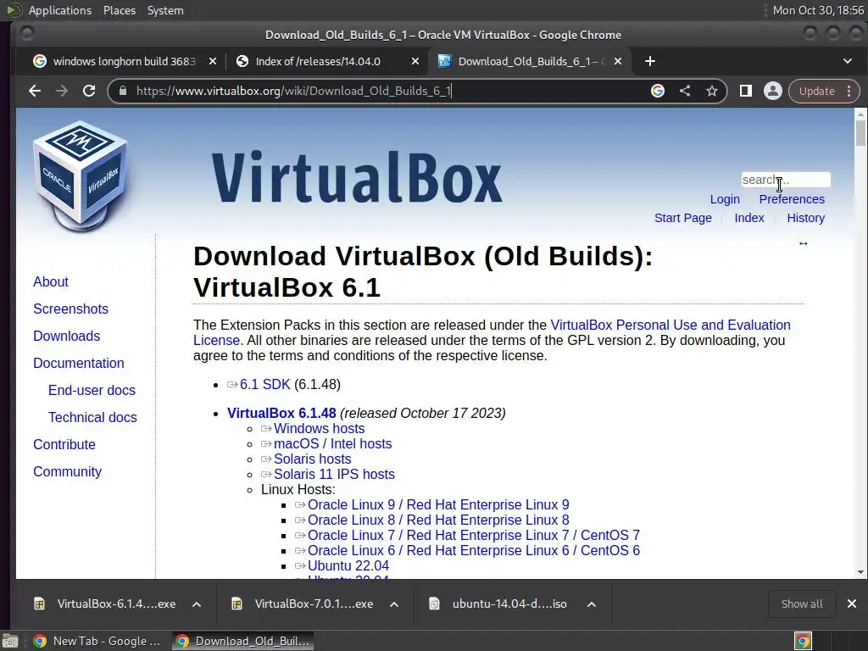
Task: View site security lock info
Action: click(123, 91)
